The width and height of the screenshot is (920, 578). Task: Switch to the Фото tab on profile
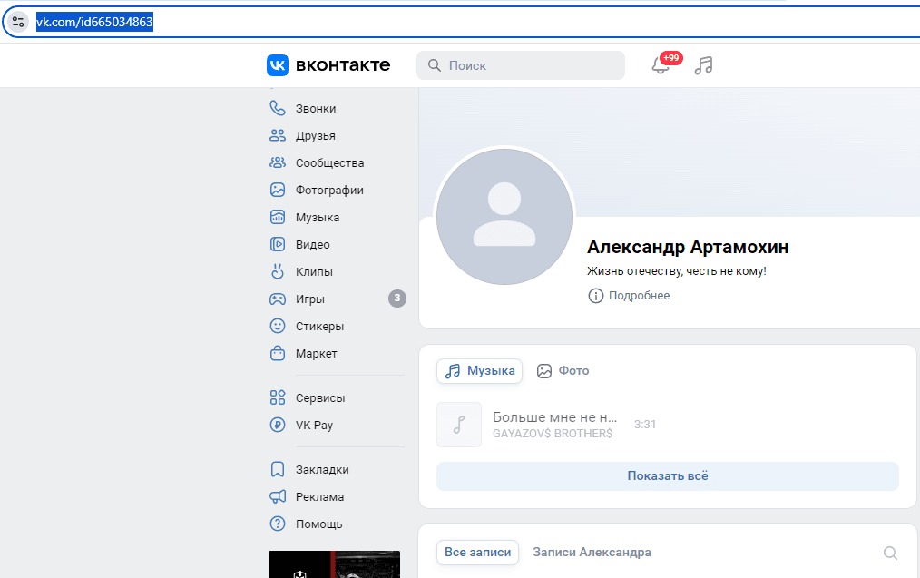[x=563, y=371]
